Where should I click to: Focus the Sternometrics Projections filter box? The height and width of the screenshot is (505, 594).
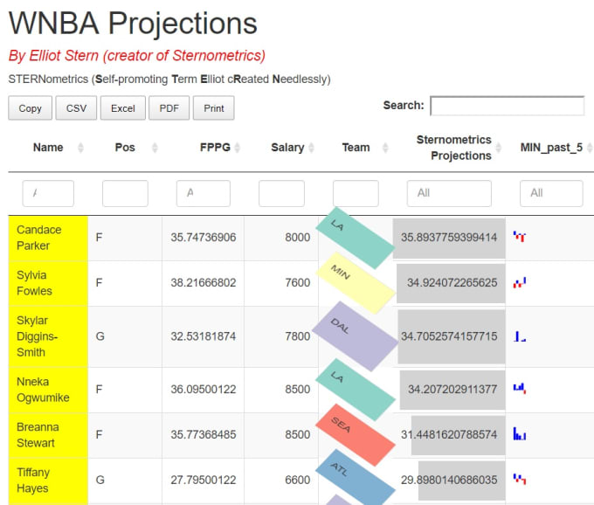click(x=449, y=194)
